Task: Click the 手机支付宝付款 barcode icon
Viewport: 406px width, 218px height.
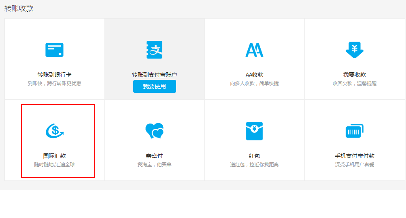Action: point(355,131)
